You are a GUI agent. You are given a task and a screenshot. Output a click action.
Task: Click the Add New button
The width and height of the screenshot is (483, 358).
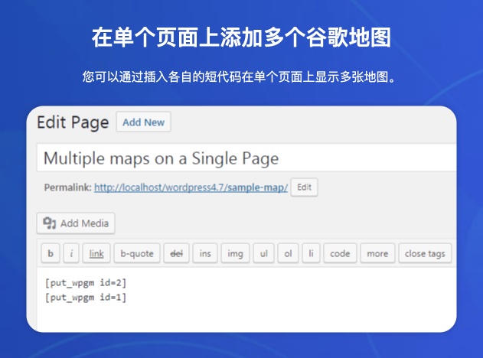click(144, 122)
